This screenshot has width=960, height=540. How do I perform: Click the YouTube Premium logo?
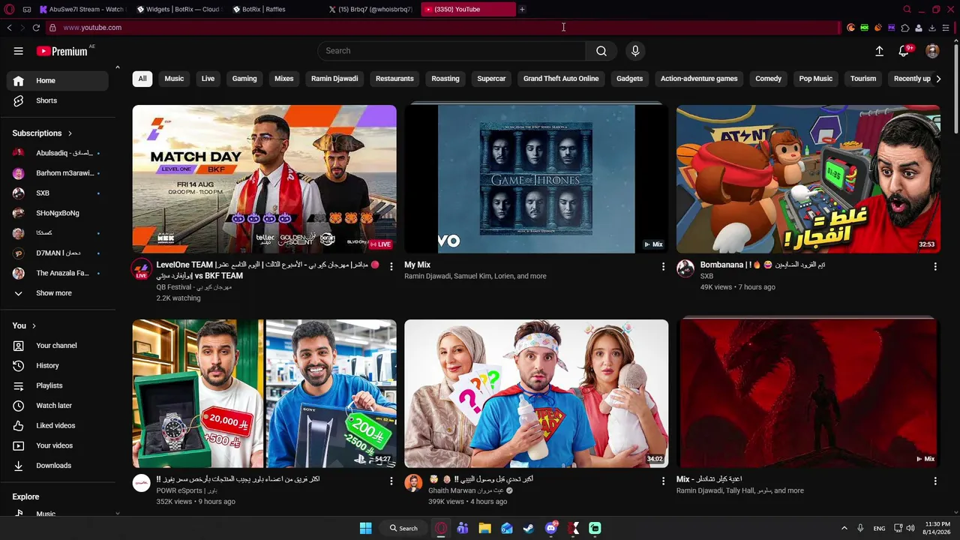(62, 51)
